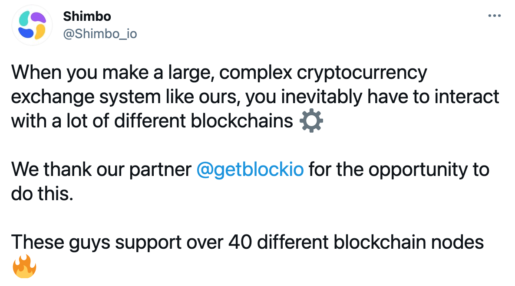Click the line starting with exchange system
515x286 pixels.
(255, 97)
